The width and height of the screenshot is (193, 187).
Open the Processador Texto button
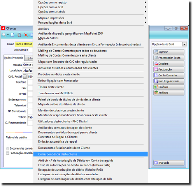pyautogui.click(x=169, y=58)
